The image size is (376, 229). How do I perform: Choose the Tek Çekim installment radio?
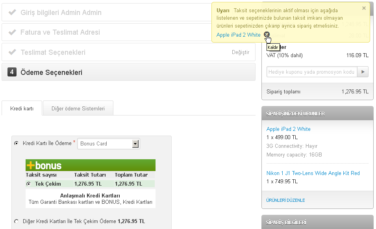click(x=28, y=184)
